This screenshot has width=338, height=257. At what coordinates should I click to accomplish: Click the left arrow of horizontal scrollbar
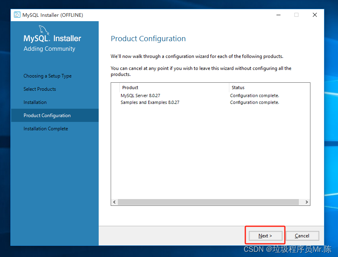point(114,202)
